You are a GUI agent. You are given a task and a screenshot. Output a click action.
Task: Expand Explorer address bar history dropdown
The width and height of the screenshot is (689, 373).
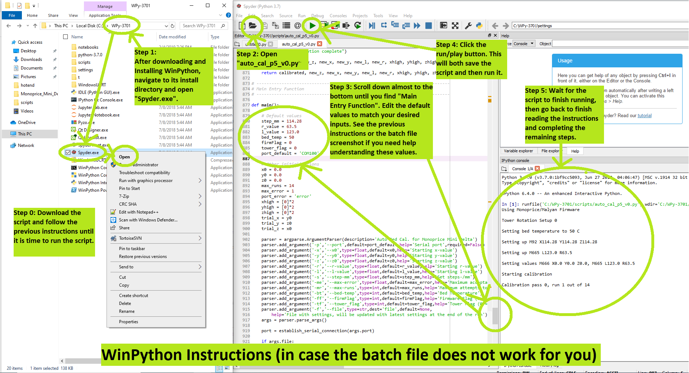166,26
